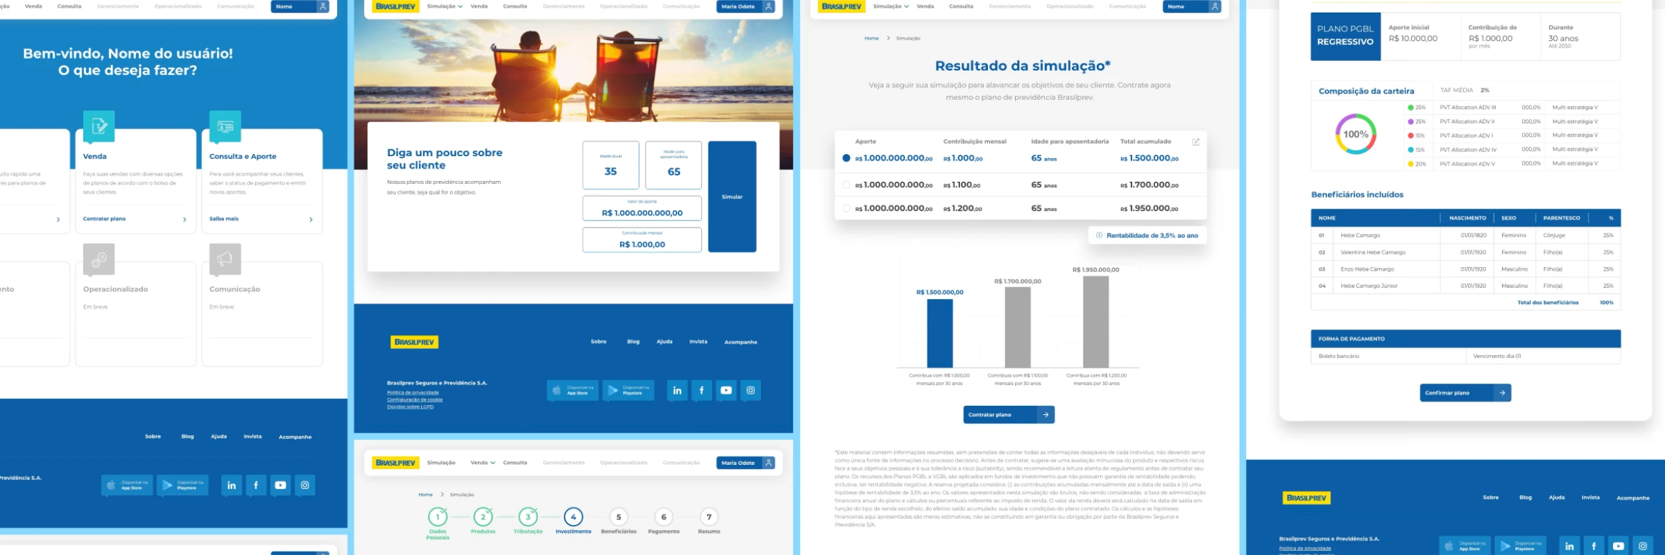Return to step 1 Dados Pessoais

click(x=438, y=517)
